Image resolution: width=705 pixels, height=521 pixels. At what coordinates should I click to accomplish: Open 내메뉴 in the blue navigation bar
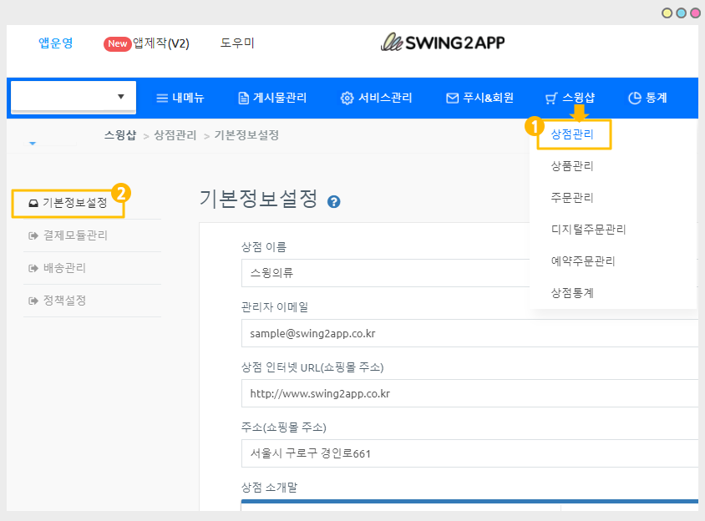(180, 98)
